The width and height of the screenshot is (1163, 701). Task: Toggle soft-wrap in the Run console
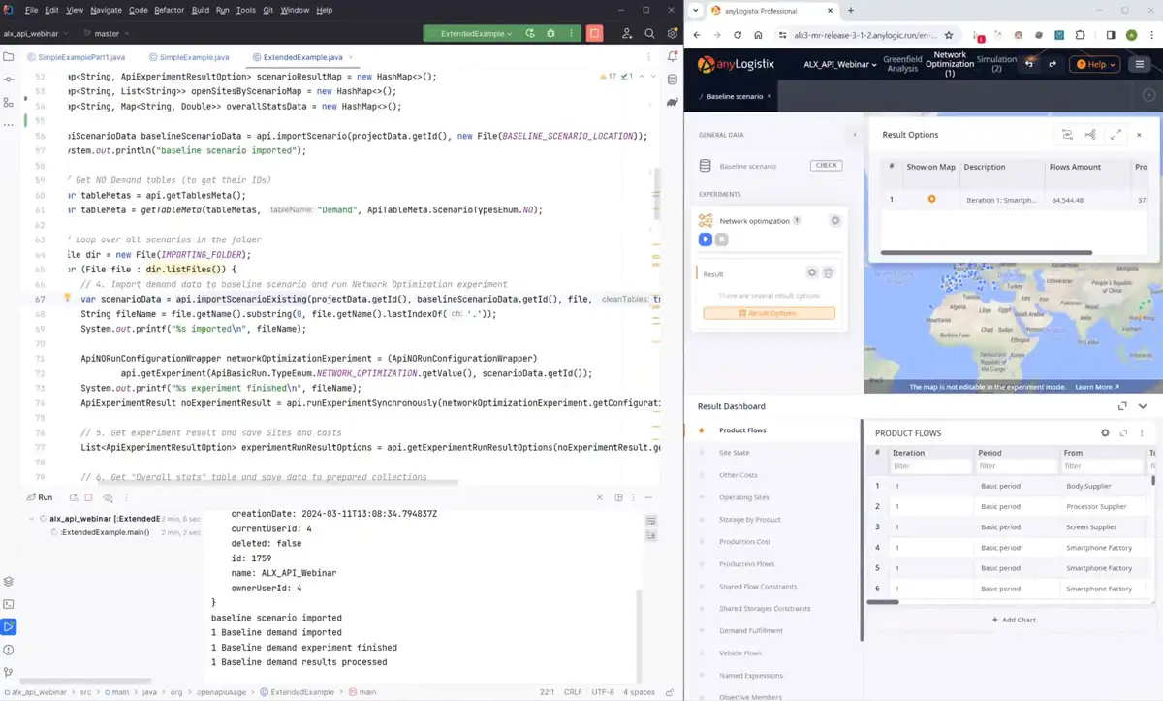point(650,521)
